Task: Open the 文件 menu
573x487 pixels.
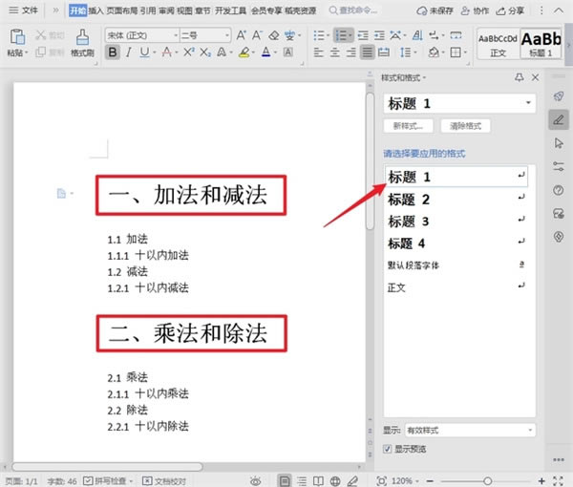Action: coord(29,11)
